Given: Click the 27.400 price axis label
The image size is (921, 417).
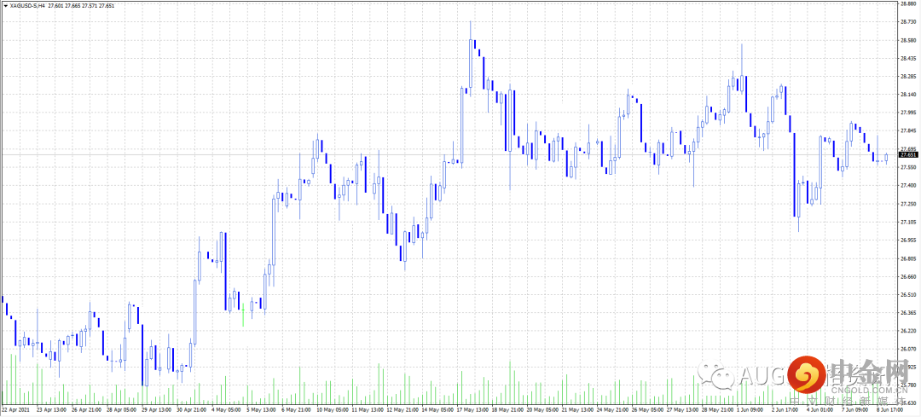Looking at the screenshot, I should [x=908, y=186].
